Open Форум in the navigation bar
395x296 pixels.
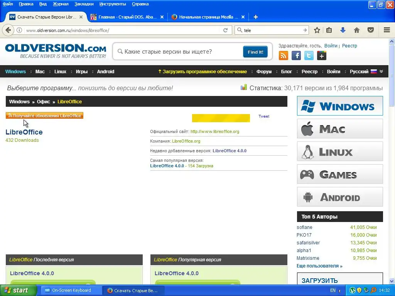coord(264,71)
